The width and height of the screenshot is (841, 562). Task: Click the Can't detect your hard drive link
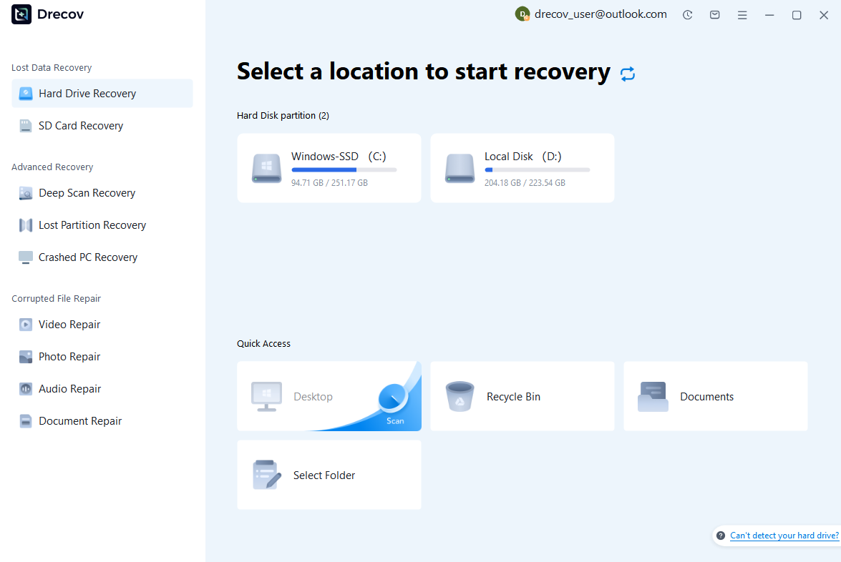(784, 535)
